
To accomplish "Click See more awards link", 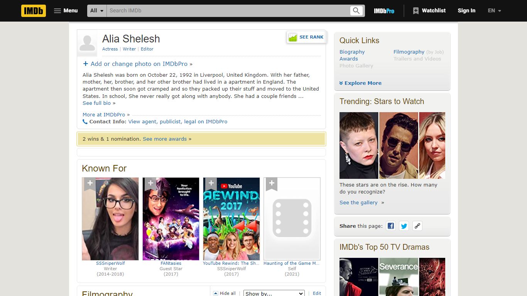I will (x=165, y=139).
